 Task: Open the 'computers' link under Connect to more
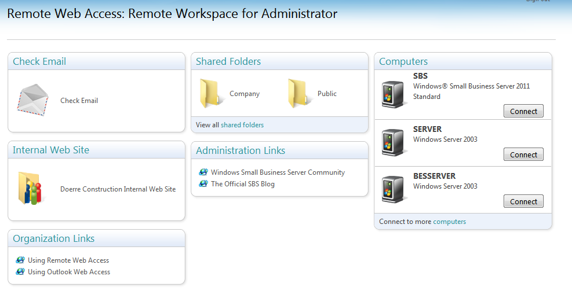coord(450,222)
